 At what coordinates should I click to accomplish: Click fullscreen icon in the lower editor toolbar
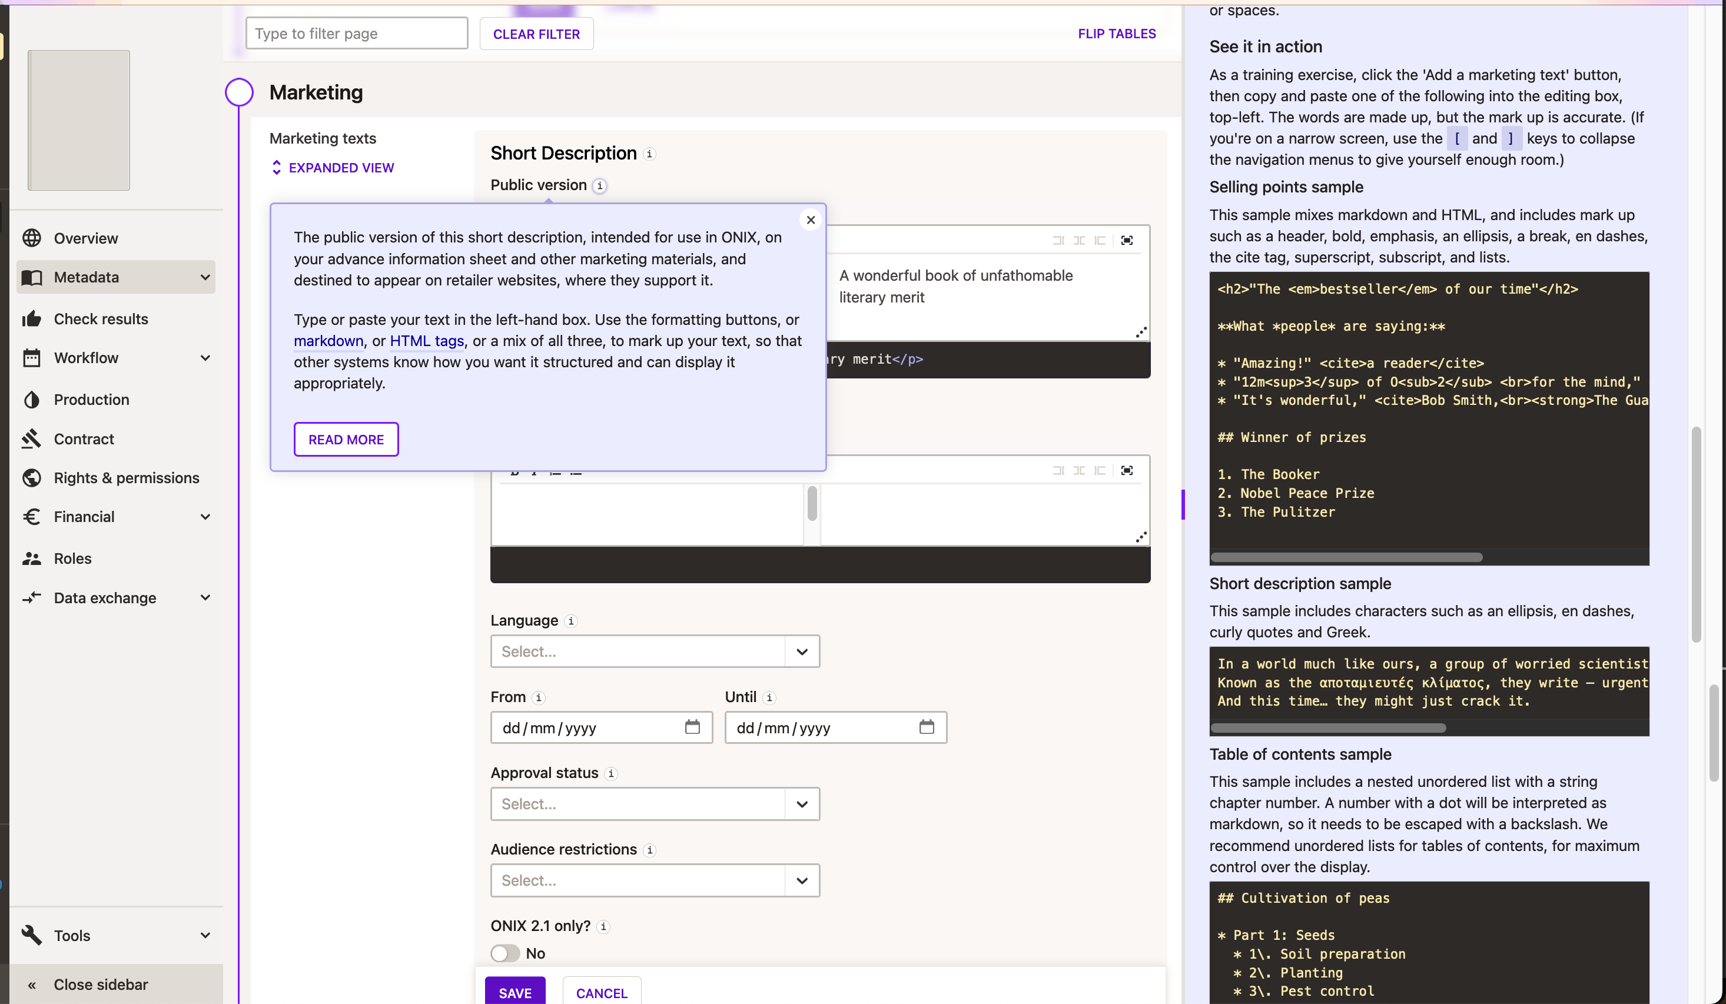point(1127,470)
